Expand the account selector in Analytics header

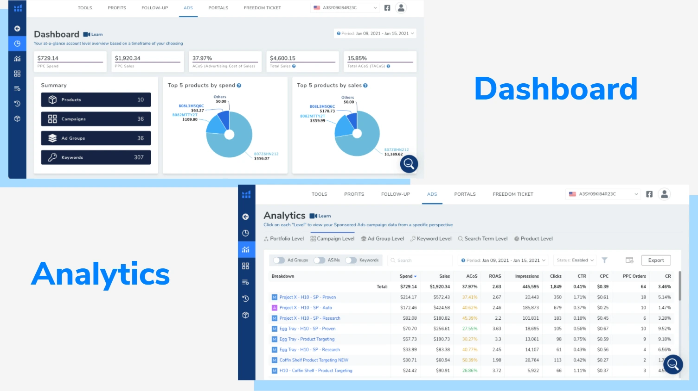(x=603, y=194)
